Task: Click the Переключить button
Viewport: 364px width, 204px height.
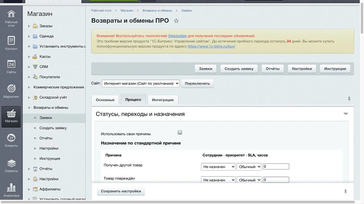Action: coord(197,84)
